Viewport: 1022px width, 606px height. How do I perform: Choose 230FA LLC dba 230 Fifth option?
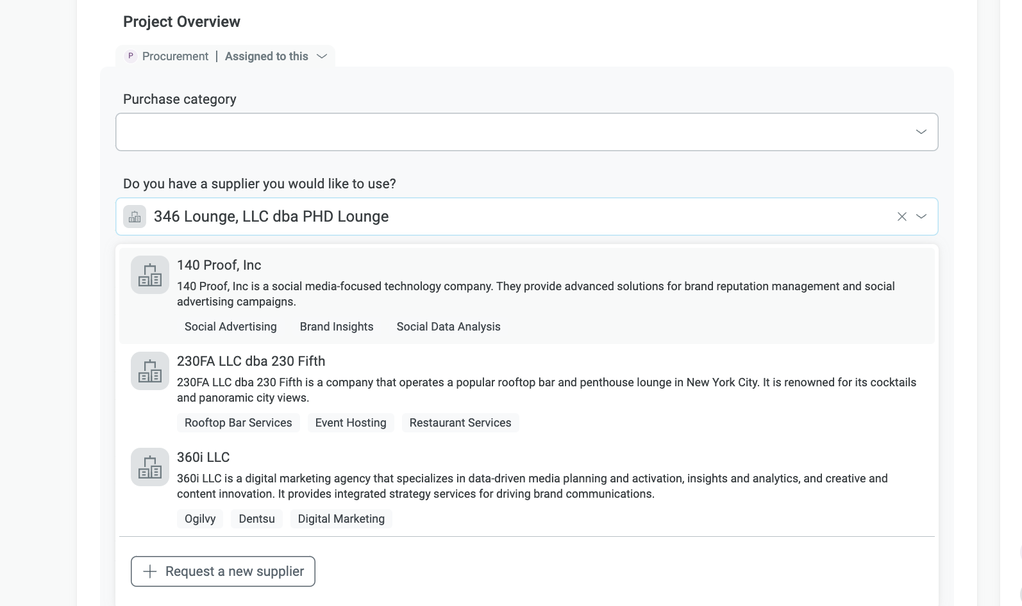coord(251,361)
